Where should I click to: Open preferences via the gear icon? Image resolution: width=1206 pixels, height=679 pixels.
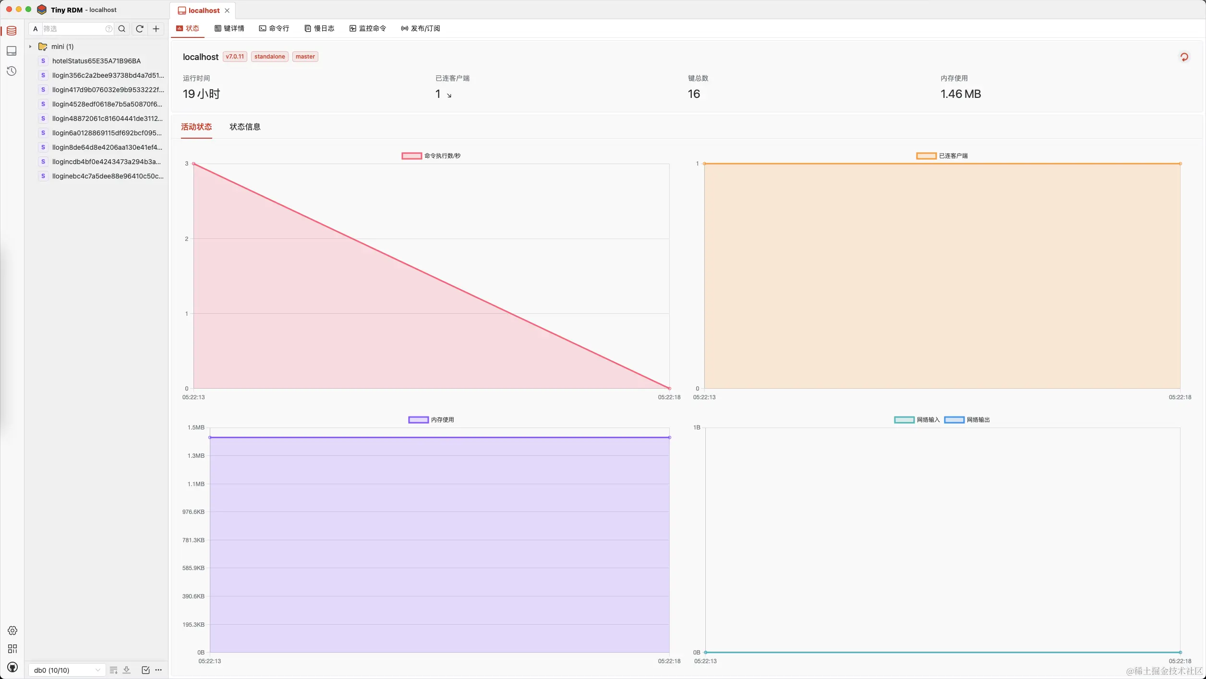(12, 631)
